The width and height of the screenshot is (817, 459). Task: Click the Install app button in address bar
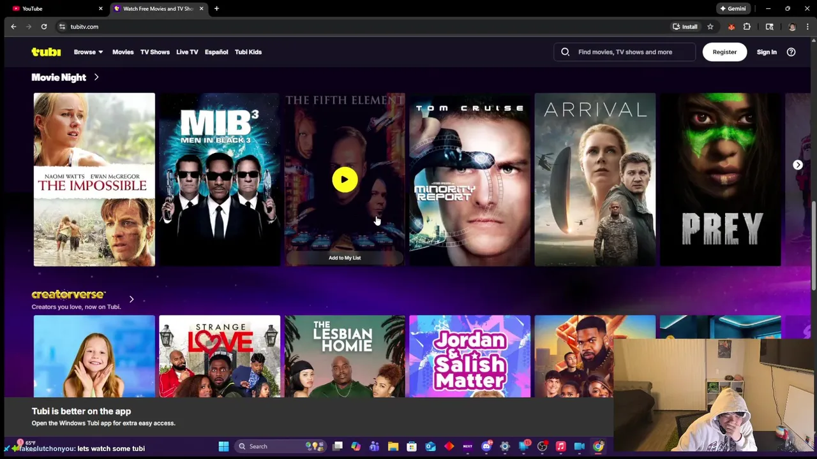pyautogui.click(x=685, y=27)
